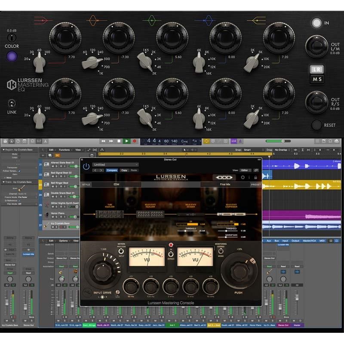The image size is (344, 344).
Task: Adjust the master volume slider in control bar
Action: coord(278,141)
